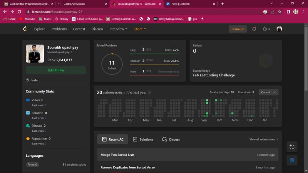Open the Chrome profile avatar
308x173 pixels.
[x=296, y=12]
